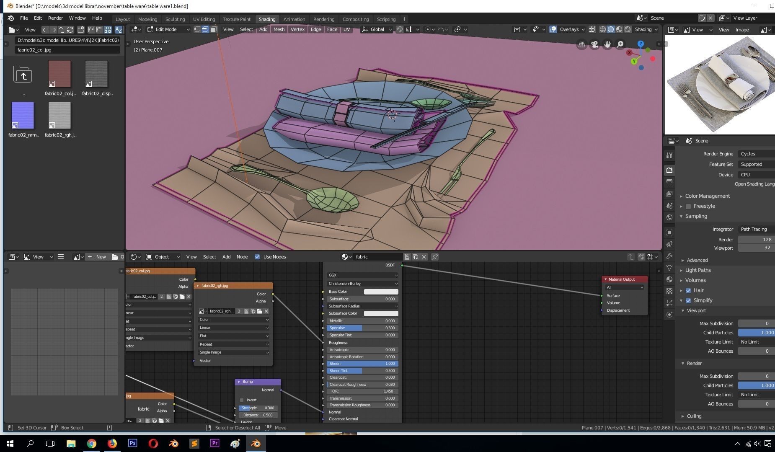Open the GGX distribution dropdown
The width and height of the screenshot is (775, 452).
(x=362, y=275)
